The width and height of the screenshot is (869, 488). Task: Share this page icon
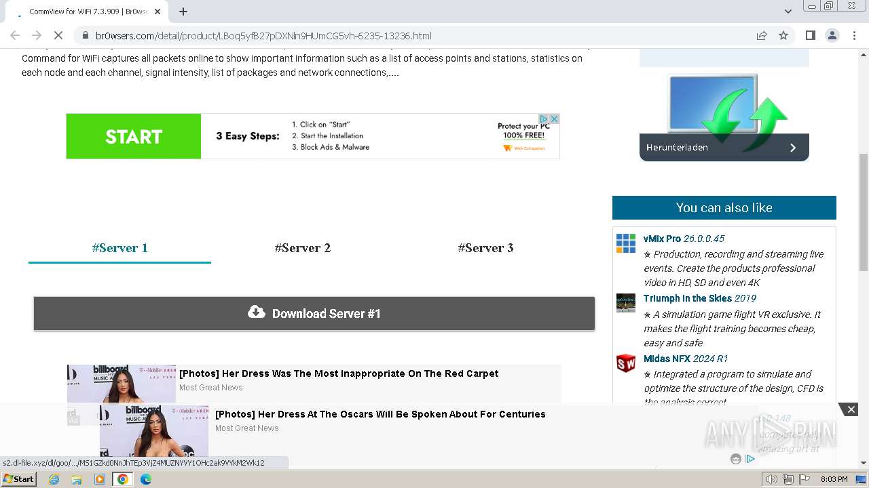coord(762,35)
